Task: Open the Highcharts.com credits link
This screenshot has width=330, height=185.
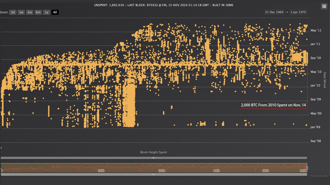Action: (319, 176)
